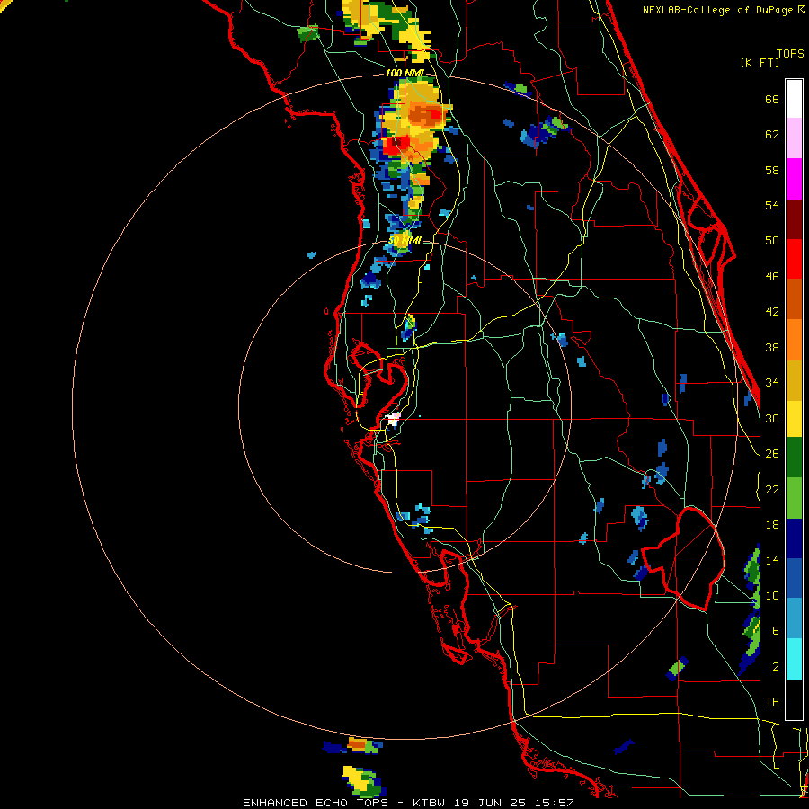Click the 38 legend value
This screenshot has width=809, height=809.
click(772, 348)
